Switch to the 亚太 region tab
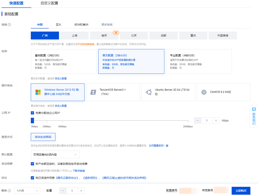This screenshot has height=195, width=258. (58, 25)
